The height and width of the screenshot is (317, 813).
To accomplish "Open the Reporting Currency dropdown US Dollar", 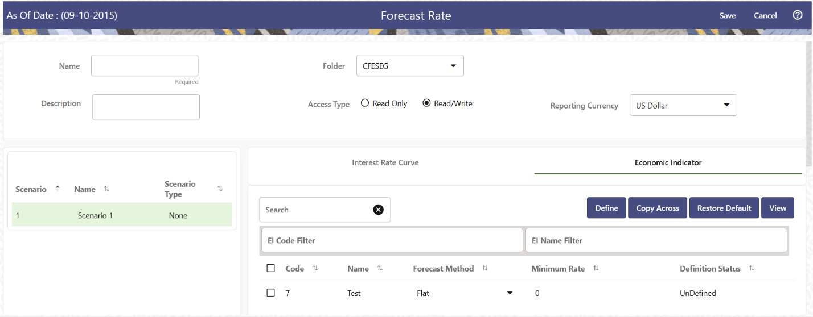I will [683, 105].
